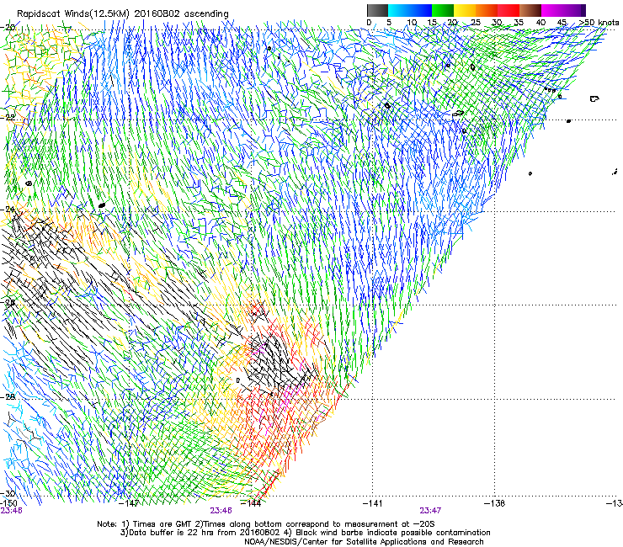Click the purple "23:47" time label

[430, 511]
